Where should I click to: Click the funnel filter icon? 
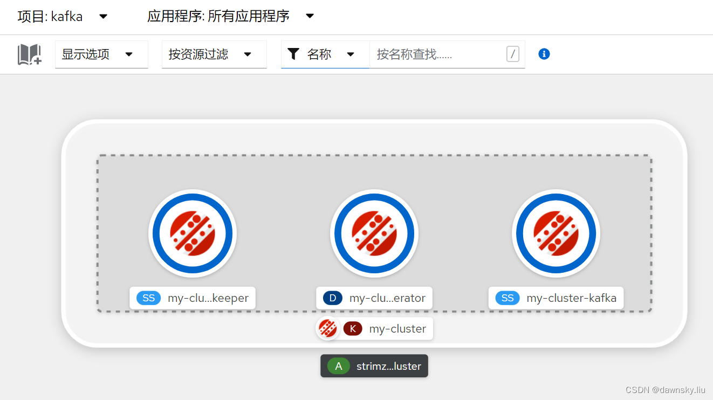293,54
